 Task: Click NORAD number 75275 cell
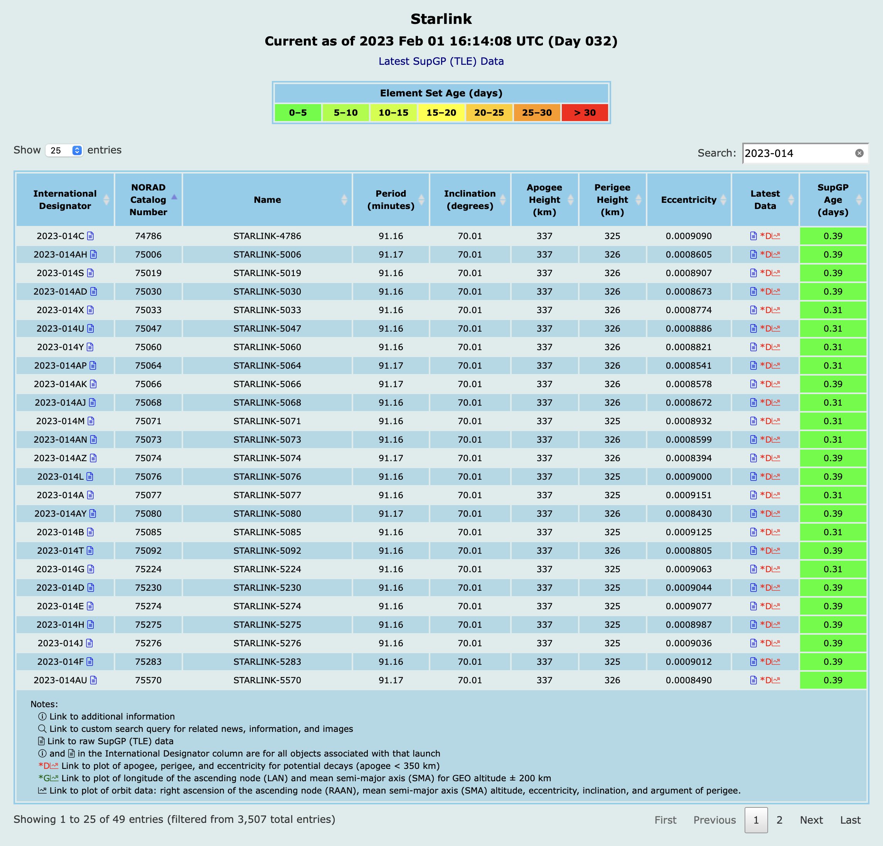(x=148, y=625)
